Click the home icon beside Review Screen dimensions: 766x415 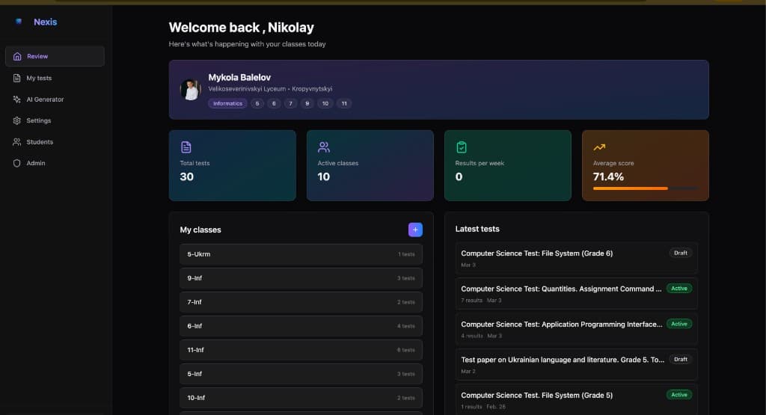point(17,56)
